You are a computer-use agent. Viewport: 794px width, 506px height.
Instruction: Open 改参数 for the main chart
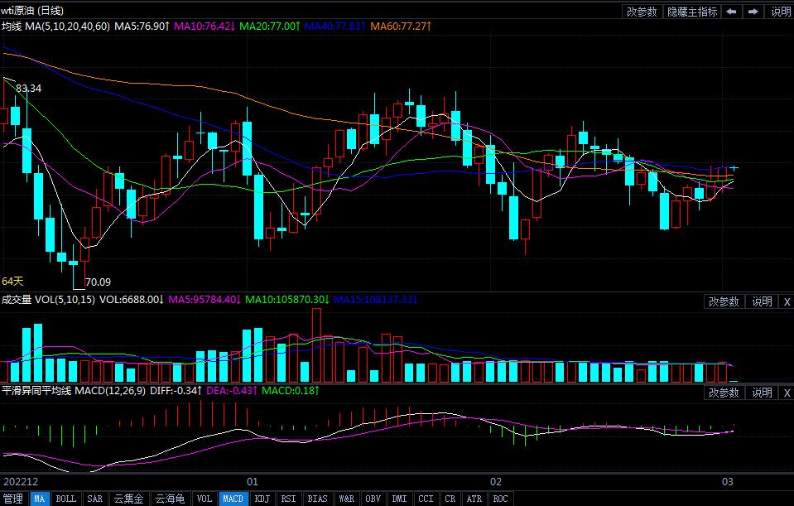point(642,12)
